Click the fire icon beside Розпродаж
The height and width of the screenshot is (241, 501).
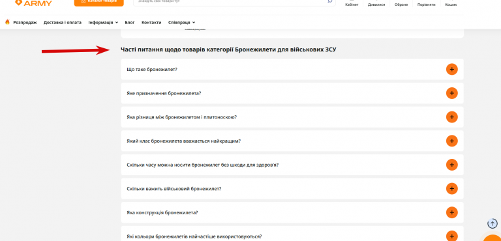pyautogui.click(x=8, y=22)
